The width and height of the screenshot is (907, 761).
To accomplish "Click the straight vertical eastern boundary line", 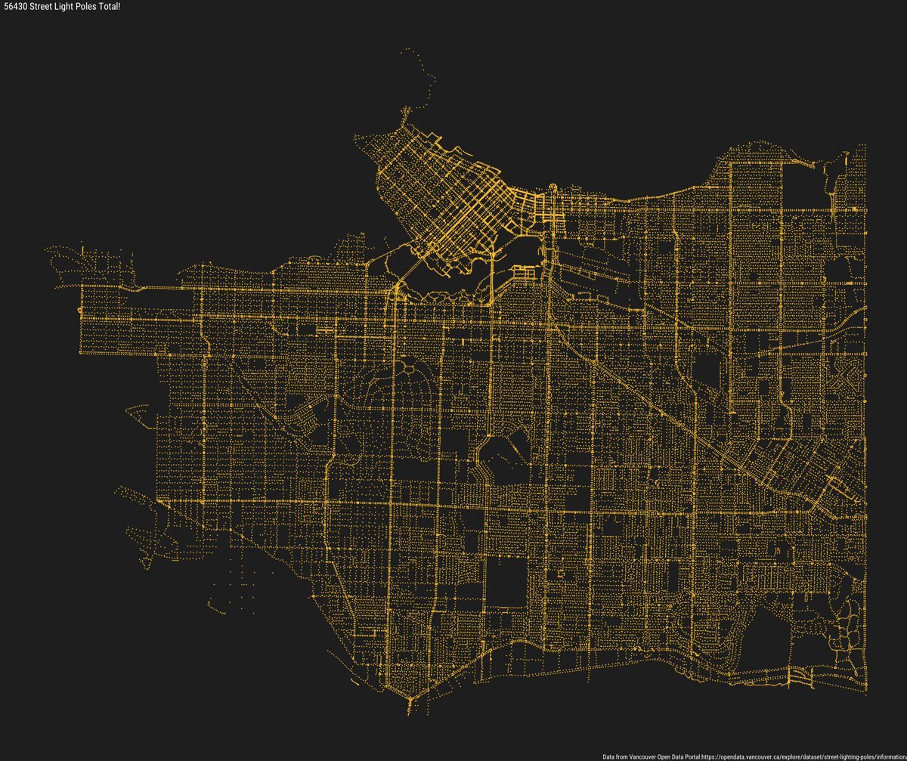I will [865, 378].
